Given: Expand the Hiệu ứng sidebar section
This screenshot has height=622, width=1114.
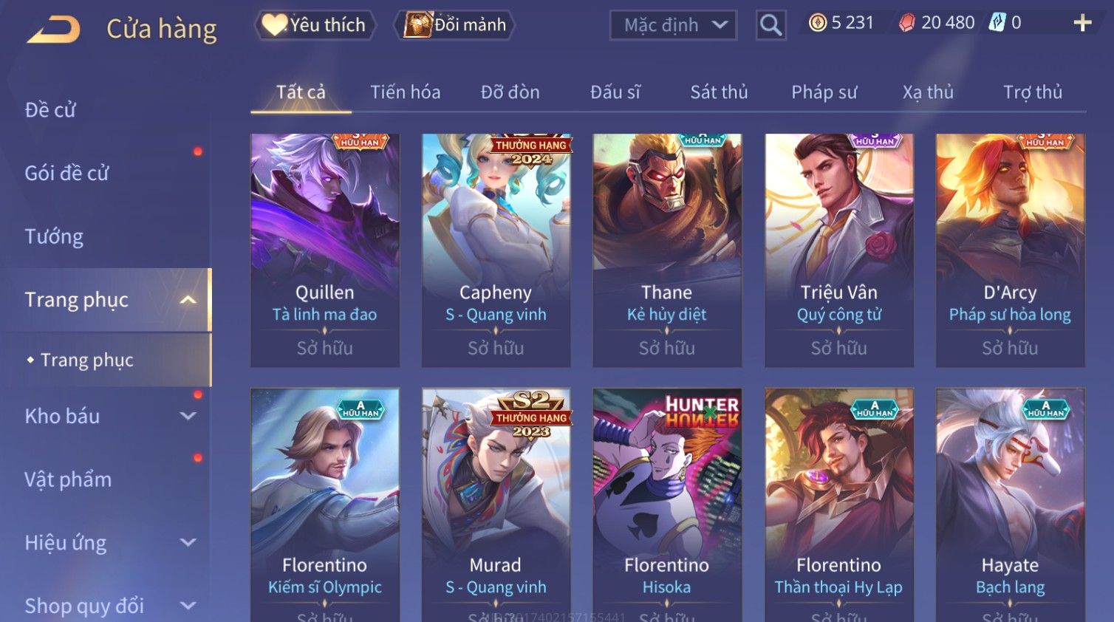Looking at the screenshot, I should coord(188,543).
